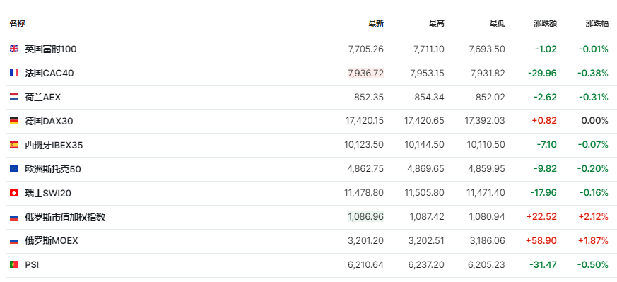Click the Swiss flag icon beside 瑞士SWI20
Screen dimensions: 617x282
(14, 193)
